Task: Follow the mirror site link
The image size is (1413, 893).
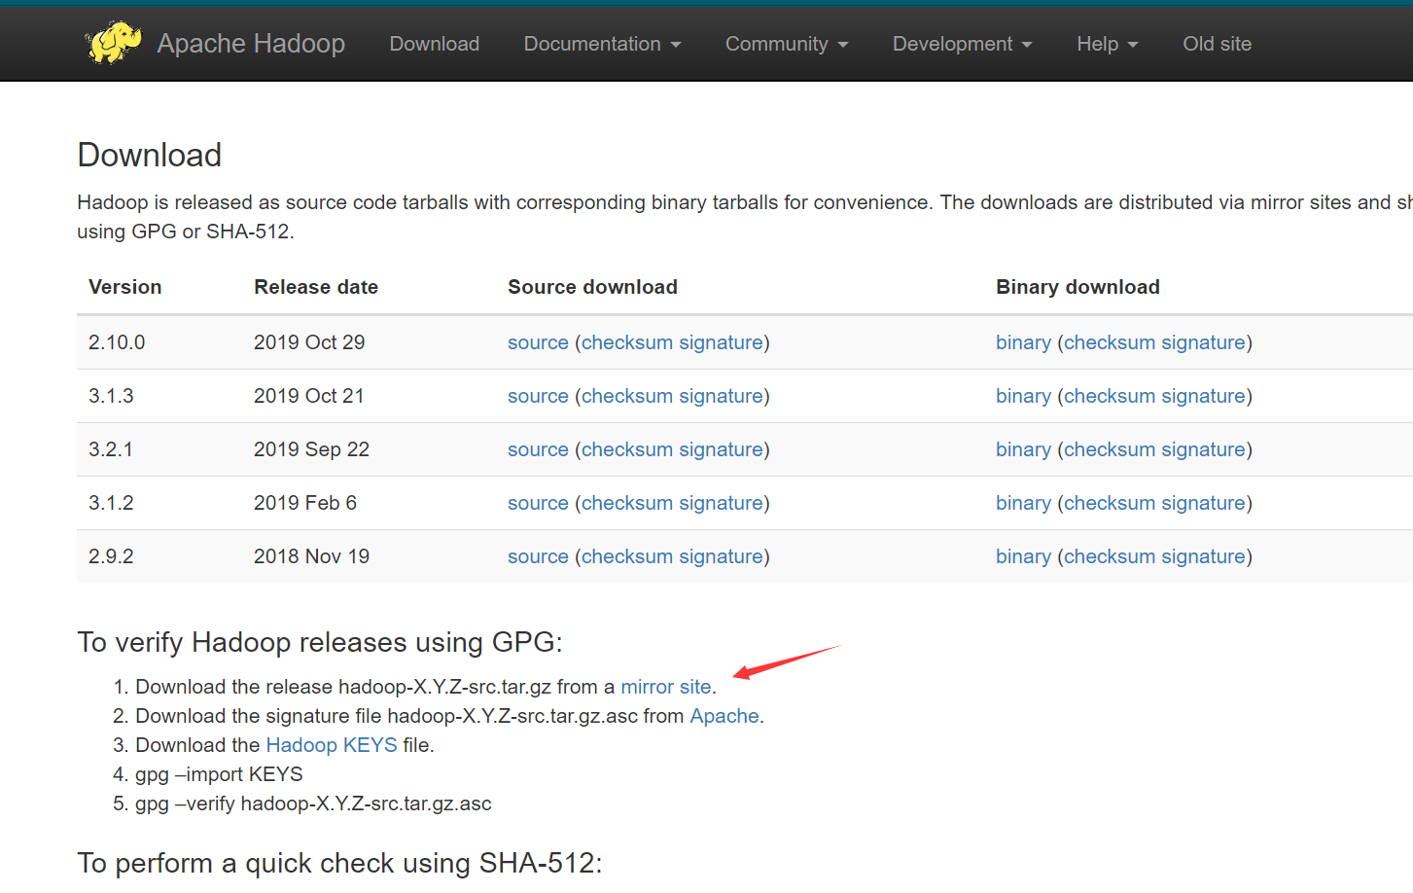Action: pos(666,687)
